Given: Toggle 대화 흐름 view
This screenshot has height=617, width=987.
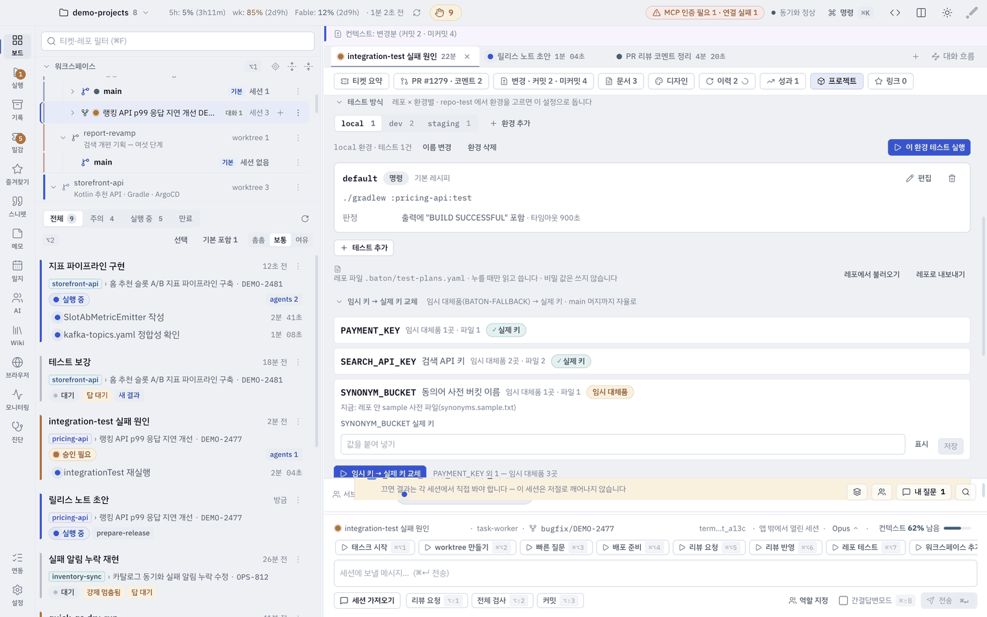Looking at the screenshot, I should [953, 56].
